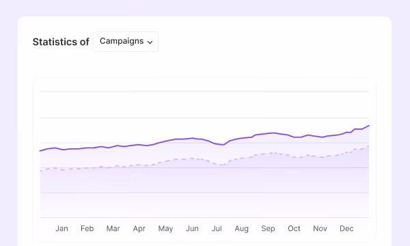Click the Jun month label
The width and height of the screenshot is (410, 246).
click(x=192, y=228)
